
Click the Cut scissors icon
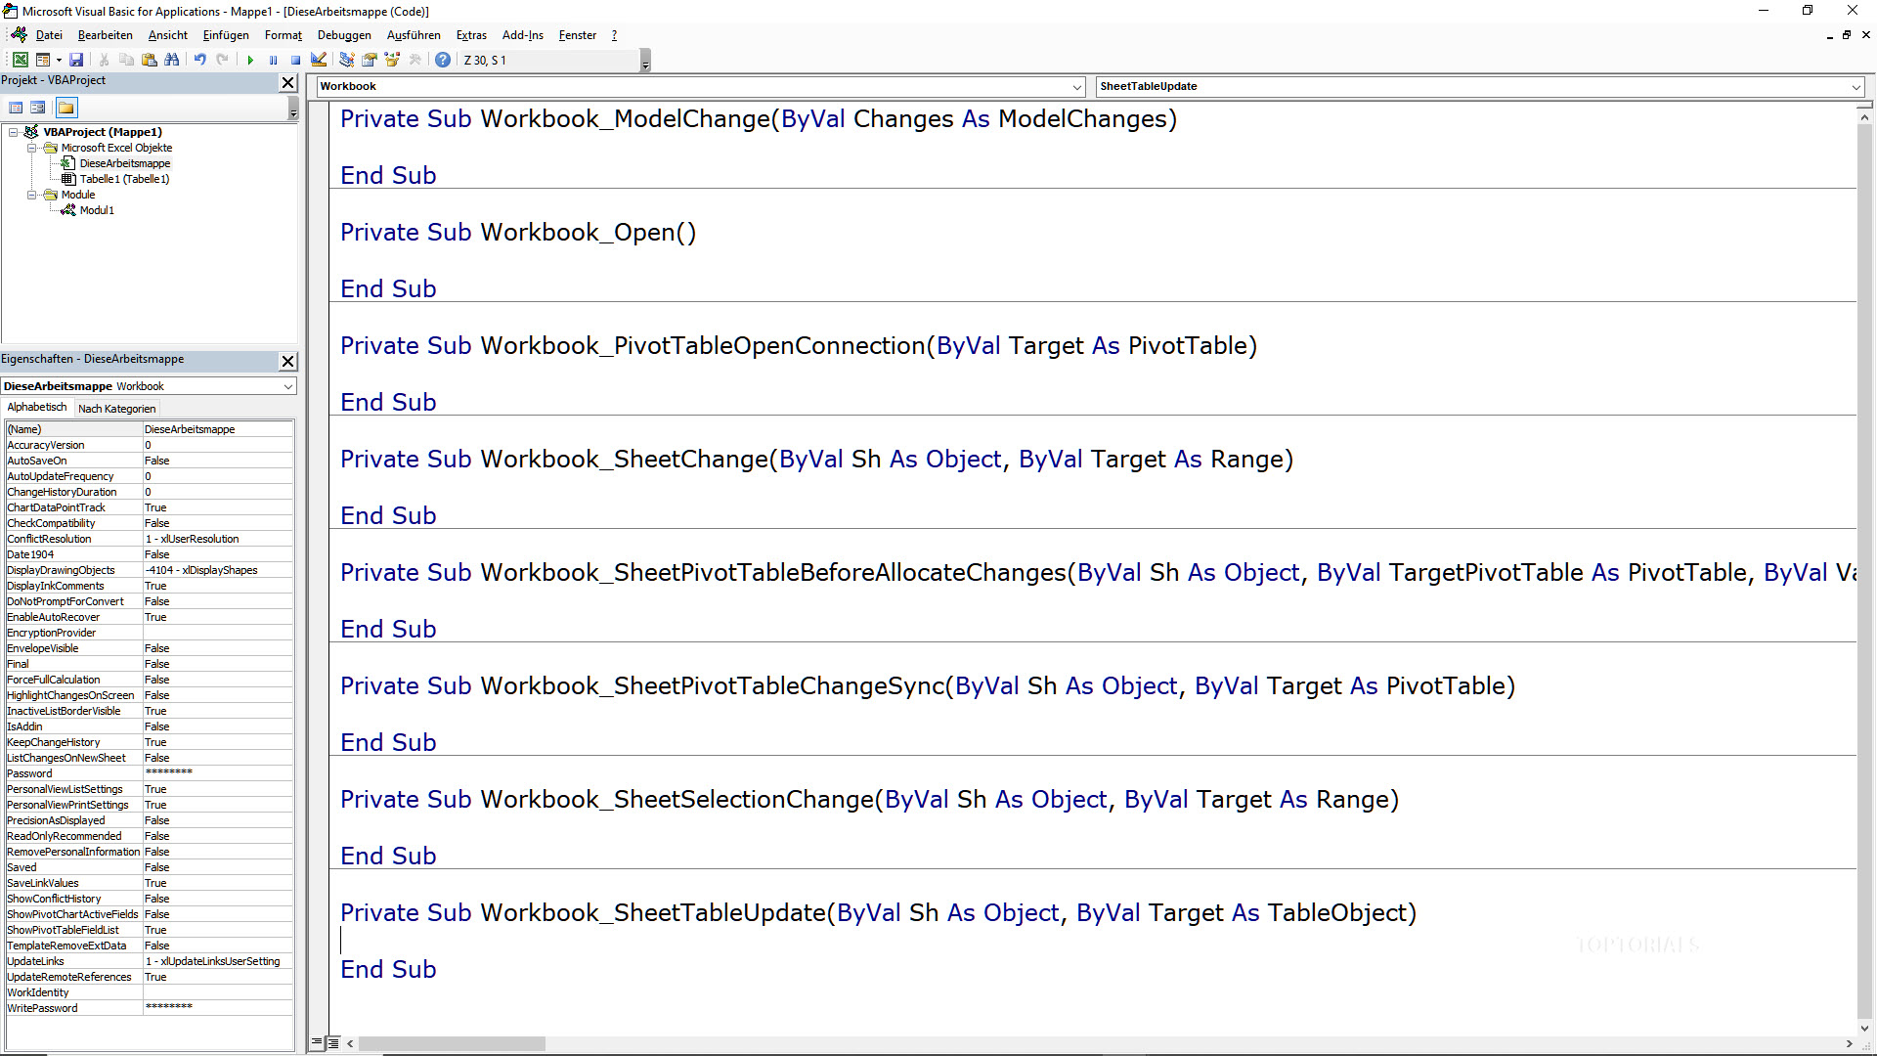pyautogui.click(x=104, y=60)
